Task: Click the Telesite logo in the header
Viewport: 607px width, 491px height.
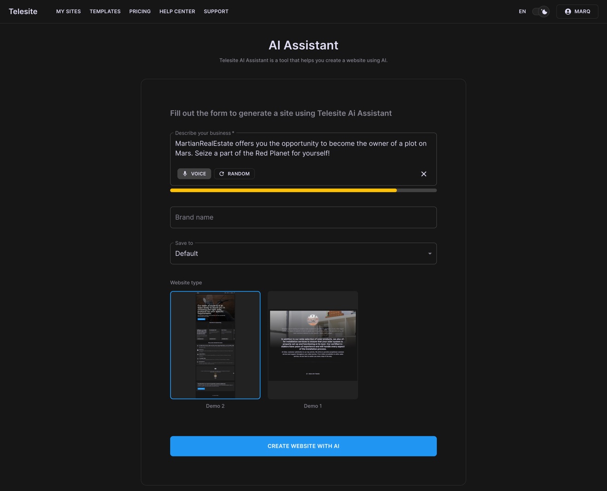Action: click(x=23, y=11)
